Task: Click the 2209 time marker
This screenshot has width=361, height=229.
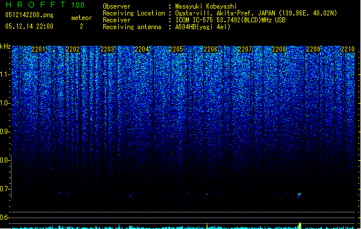Action: tap(313, 49)
